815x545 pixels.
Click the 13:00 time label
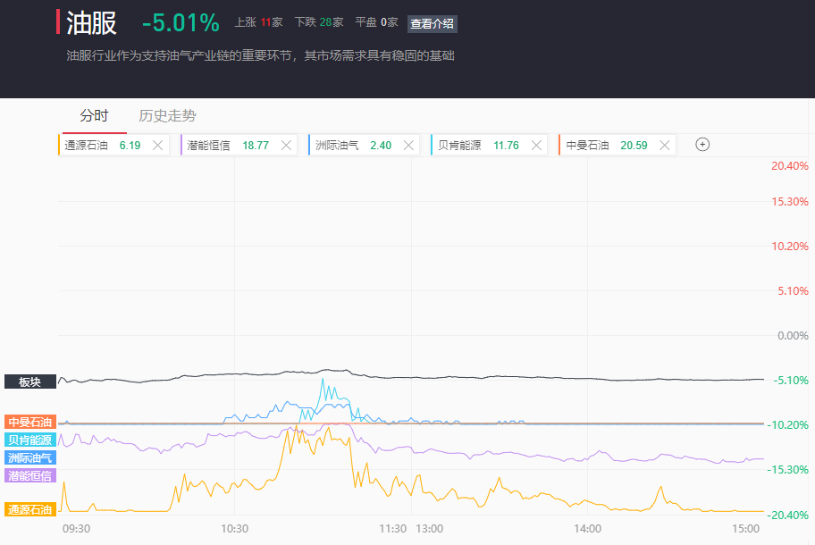click(x=429, y=529)
